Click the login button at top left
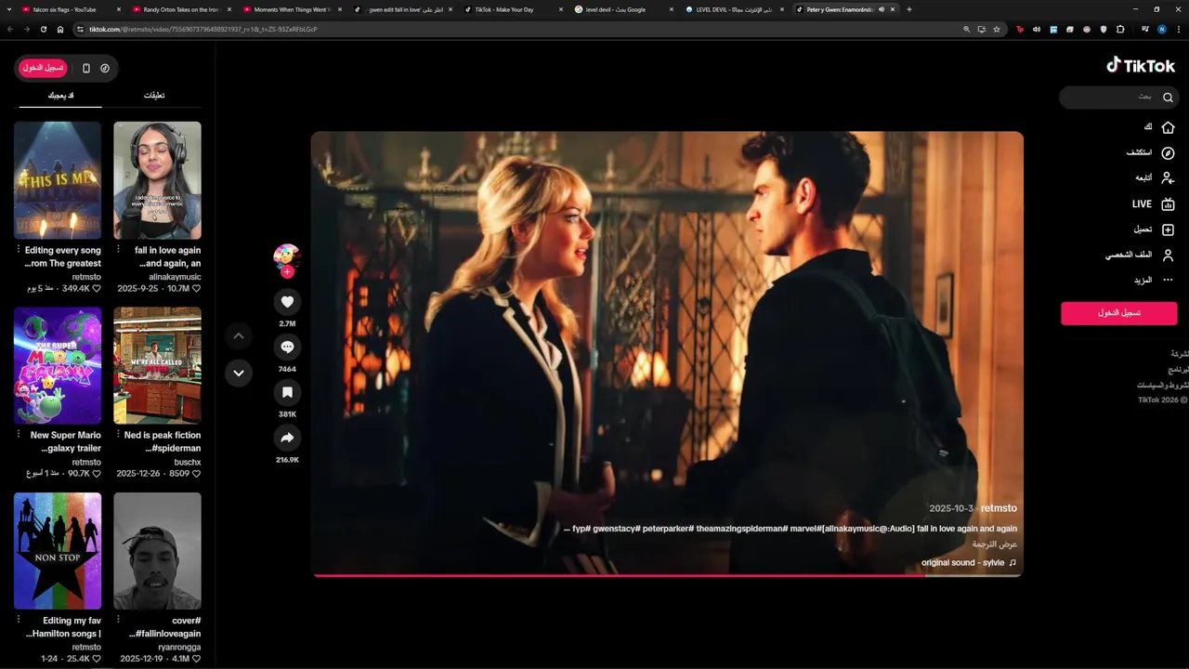The height and width of the screenshot is (669, 1189). tap(44, 68)
